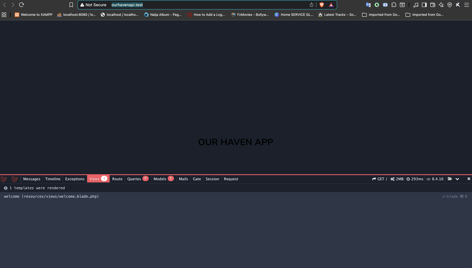Toggle the browser sidebar panel
Viewport: 472px width, 268px height.
424,5
